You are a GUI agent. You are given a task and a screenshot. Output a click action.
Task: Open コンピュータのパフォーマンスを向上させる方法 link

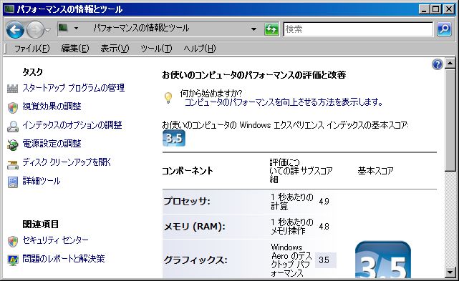pyautogui.click(x=283, y=102)
